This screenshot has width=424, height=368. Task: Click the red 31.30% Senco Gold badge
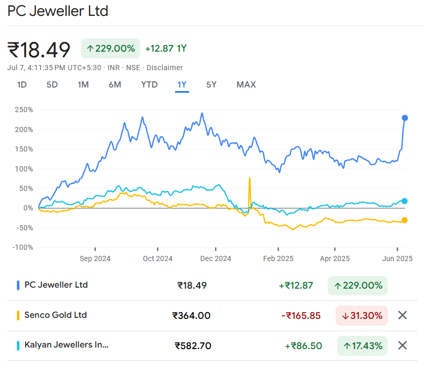click(x=362, y=315)
